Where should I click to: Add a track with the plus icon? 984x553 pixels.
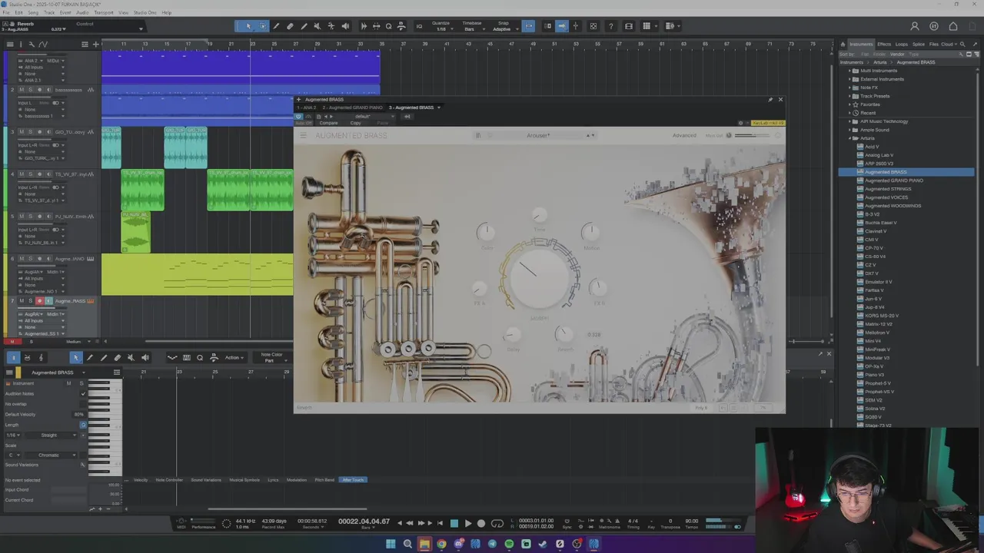click(x=95, y=44)
